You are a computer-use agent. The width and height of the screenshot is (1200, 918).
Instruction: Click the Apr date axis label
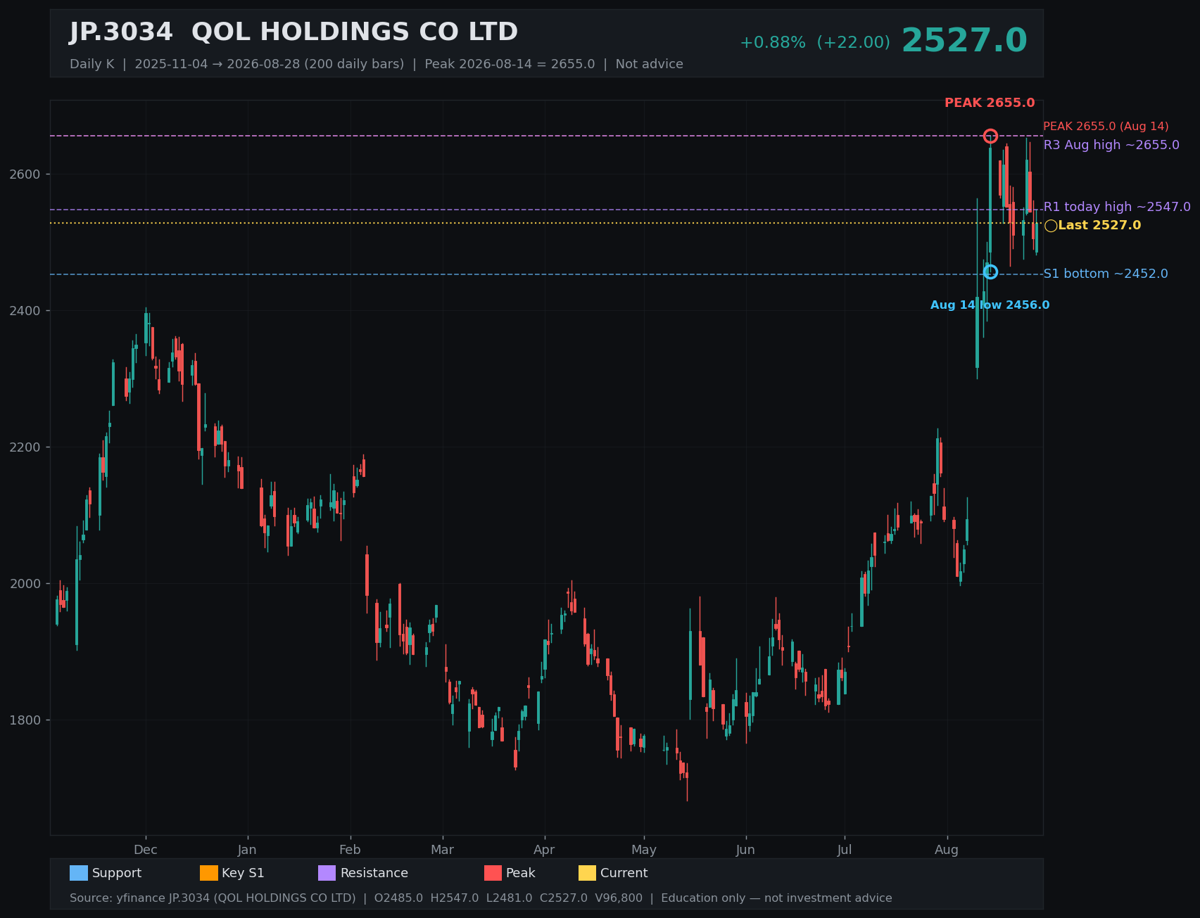coord(544,850)
